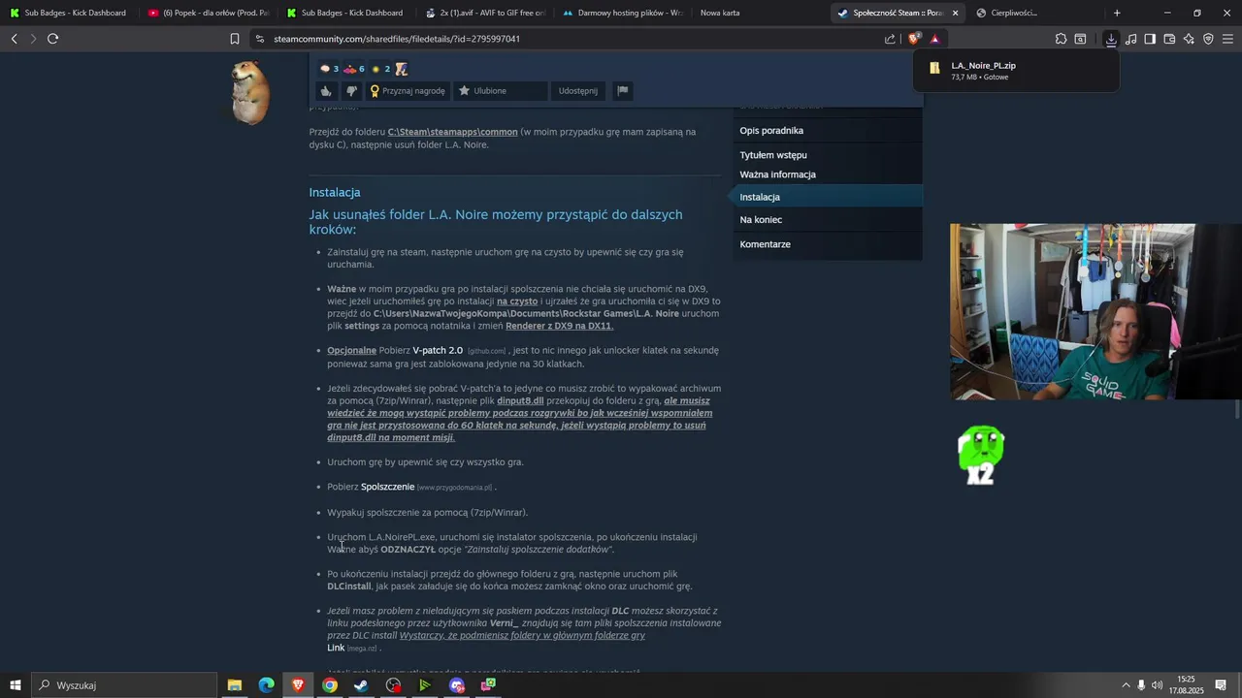Jump to Komentarze section
Image resolution: width=1242 pixels, height=698 pixels.
tap(765, 244)
